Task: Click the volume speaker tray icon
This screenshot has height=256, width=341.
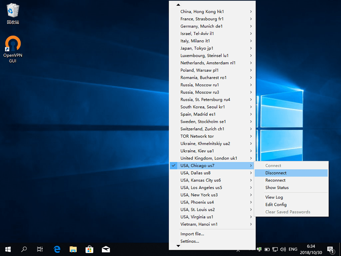Action: 283,249
